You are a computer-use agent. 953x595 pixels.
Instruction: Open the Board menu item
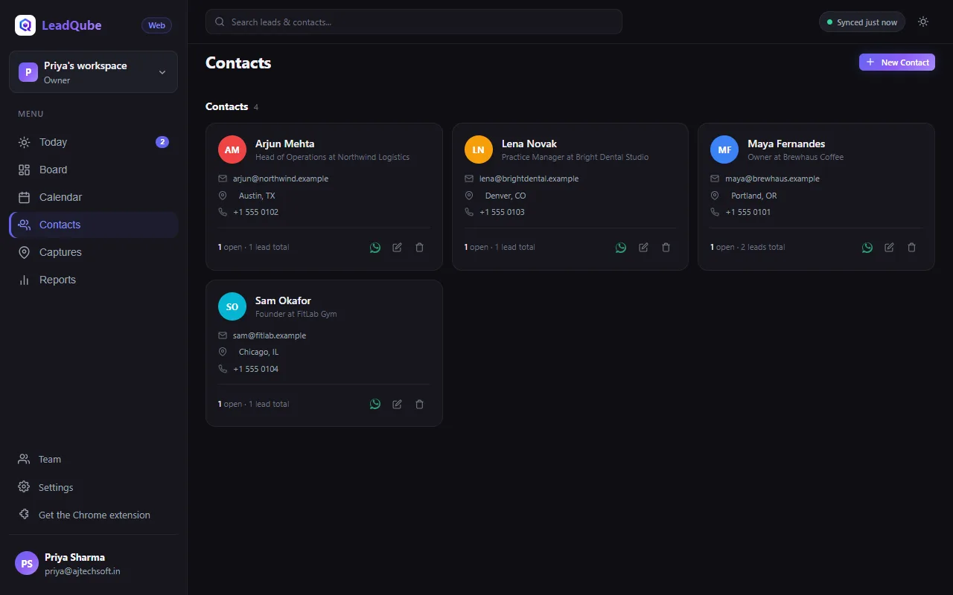pyautogui.click(x=94, y=170)
